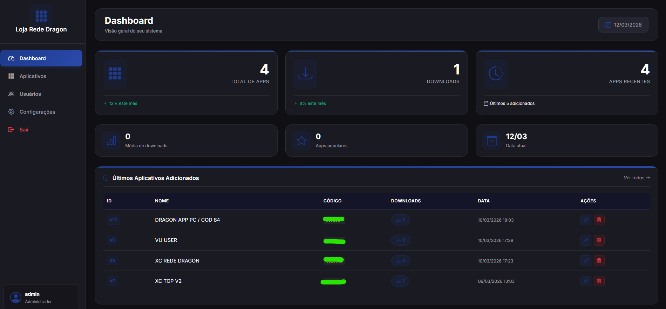Select the #10 ID badge
This screenshot has height=309, width=666.
[114, 220]
